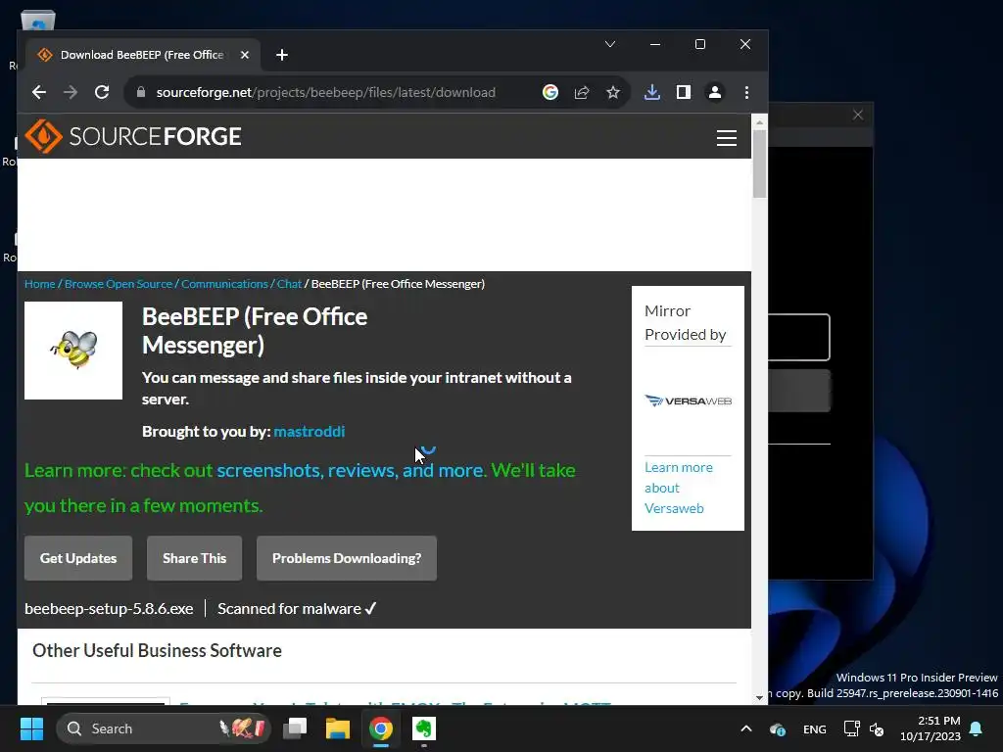Viewport: 1003px width, 752px height.
Task: Open the Home breadcrumb link
Action: pyautogui.click(x=39, y=283)
